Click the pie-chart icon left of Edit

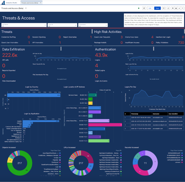[x=144, y=8]
